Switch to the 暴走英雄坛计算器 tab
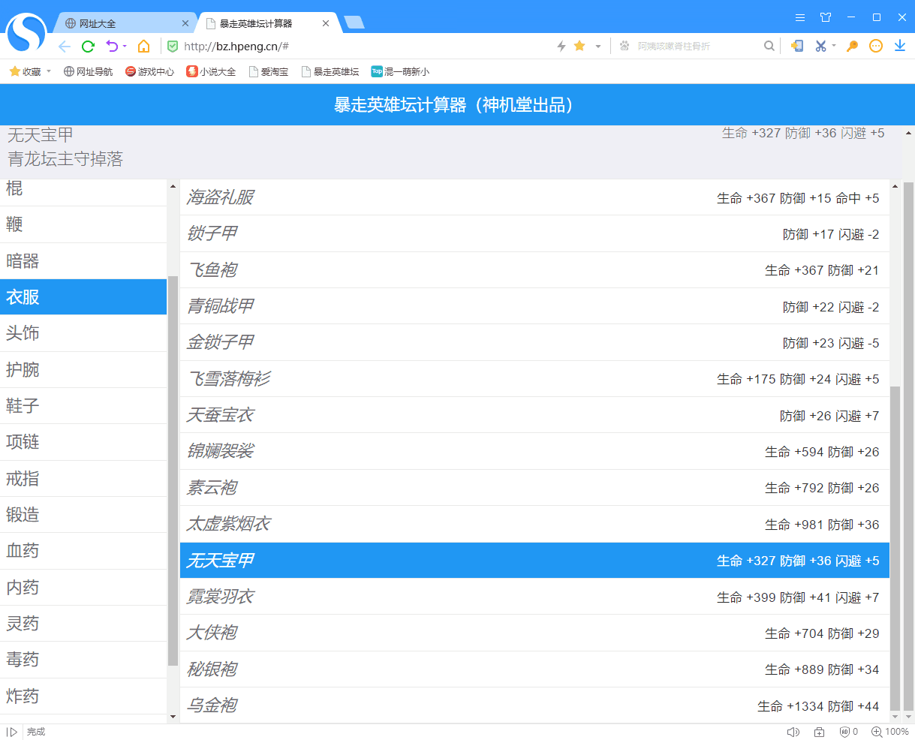The width and height of the screenshot is (915, 740). 268,23
